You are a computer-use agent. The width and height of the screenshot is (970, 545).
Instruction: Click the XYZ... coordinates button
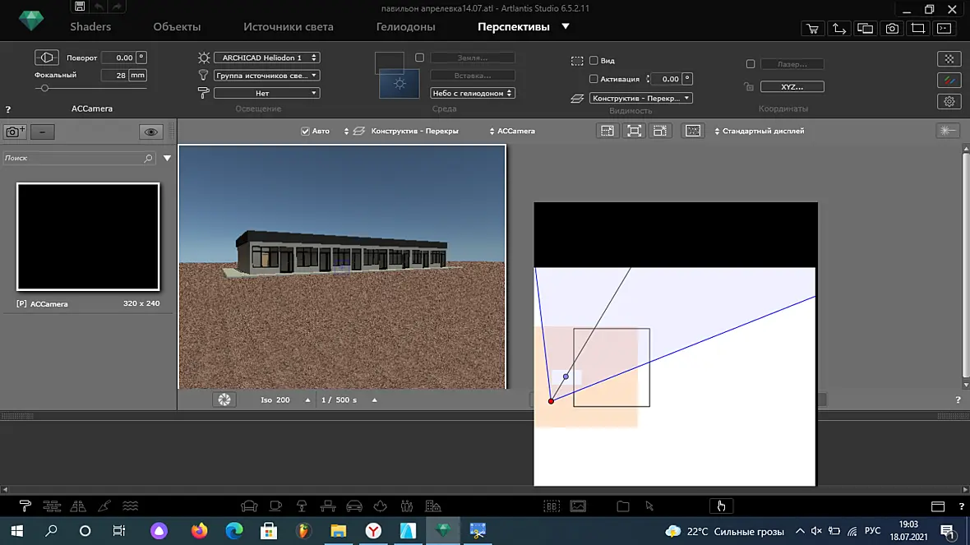click(x=792, y=86)
